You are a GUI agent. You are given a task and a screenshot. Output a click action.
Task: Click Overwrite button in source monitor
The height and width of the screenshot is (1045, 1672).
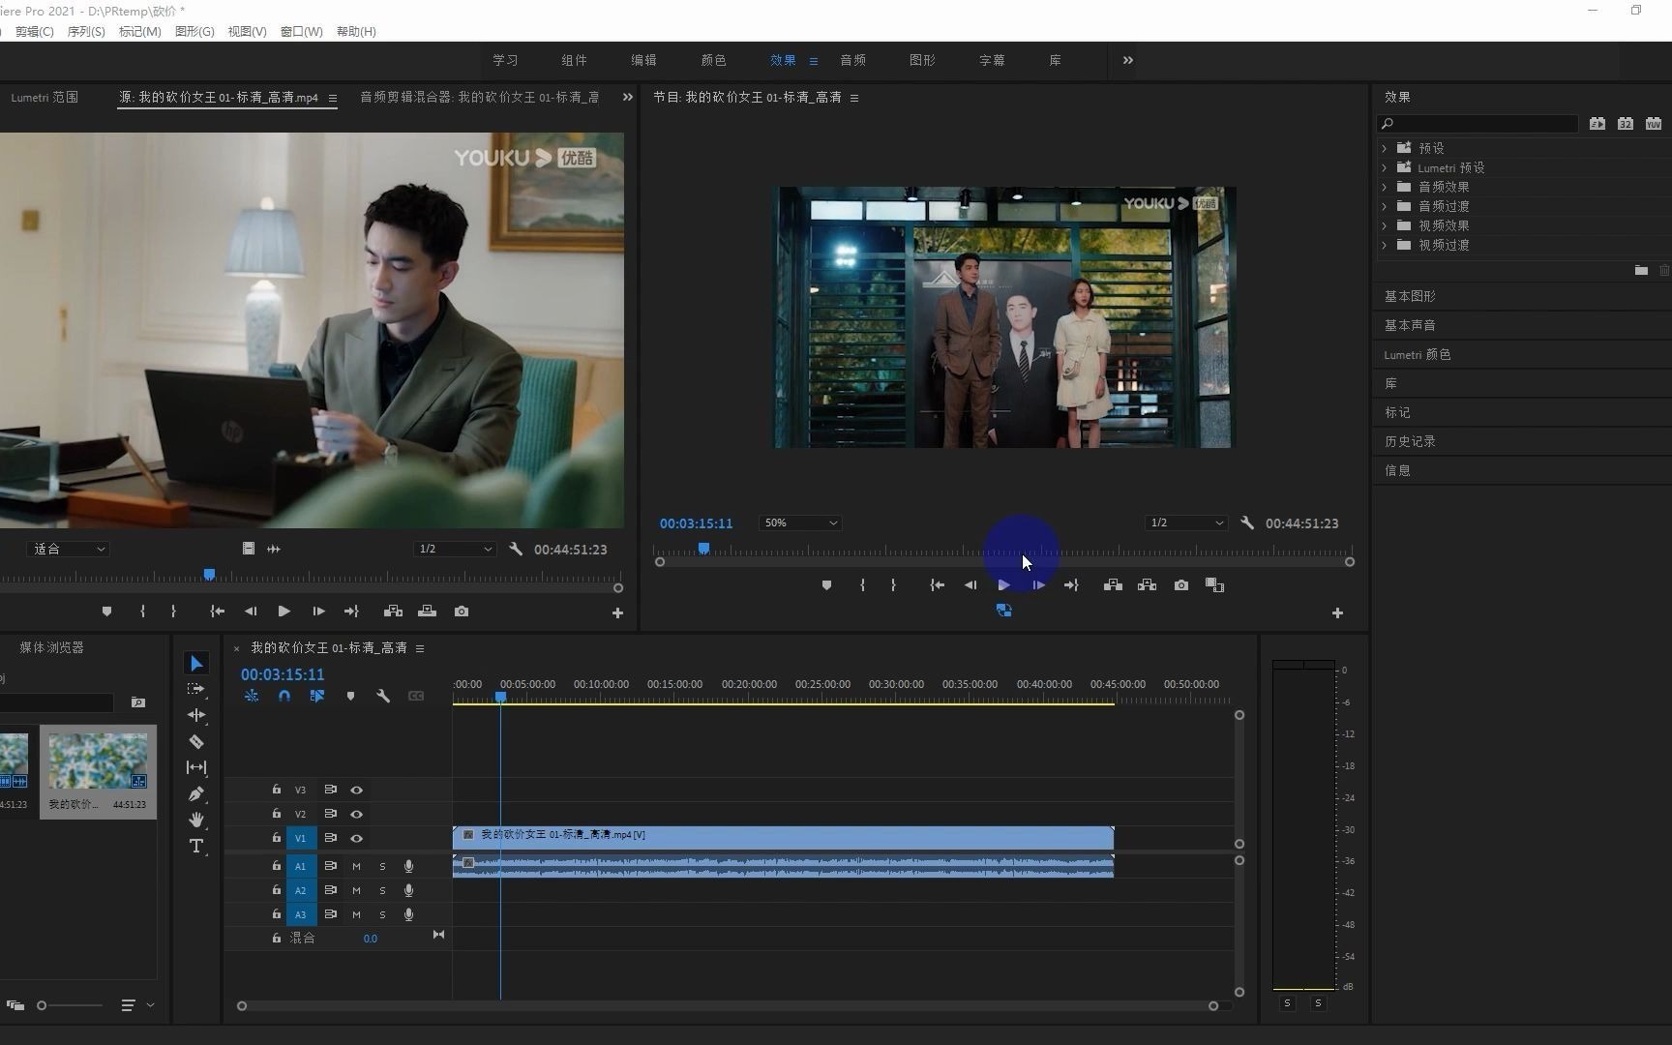coord(427,612)
